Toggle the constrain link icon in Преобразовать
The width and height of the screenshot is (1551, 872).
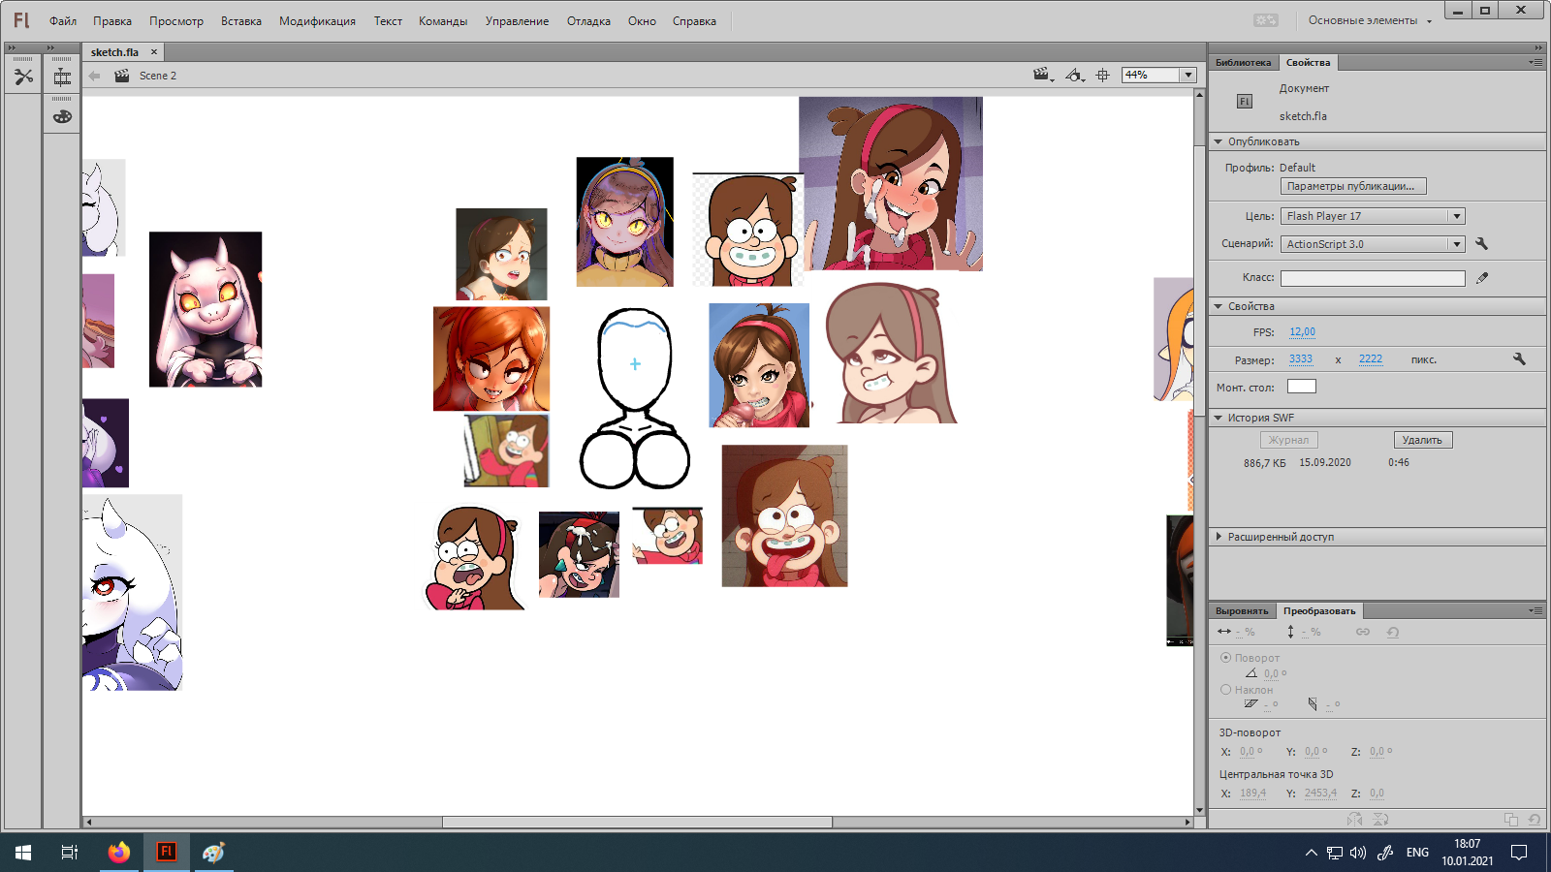click(x=1363, y=632)
